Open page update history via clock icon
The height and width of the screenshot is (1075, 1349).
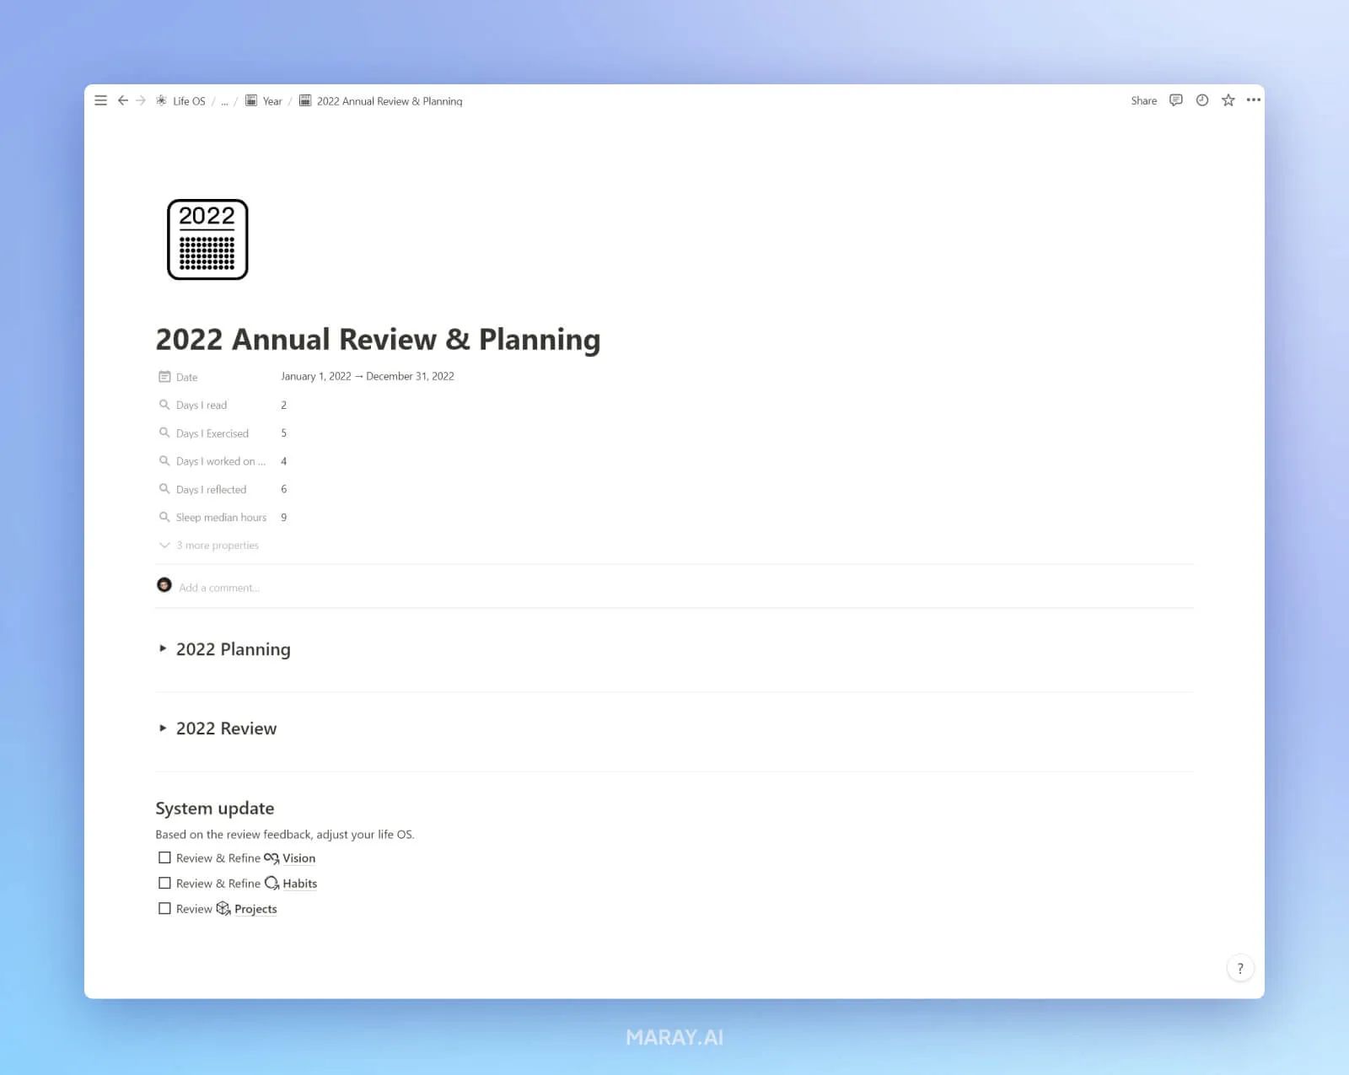(1201, 100)
